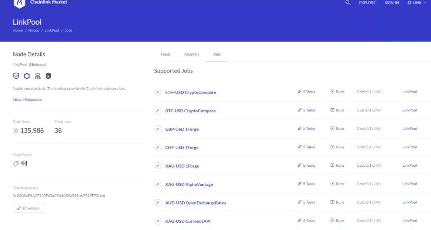Click the Jobs breadcrumb link
Viewport: 431px width, 230px height.
coord(69,30)
